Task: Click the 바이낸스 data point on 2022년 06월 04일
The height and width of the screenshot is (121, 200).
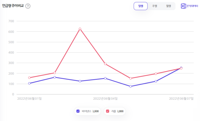Action: click(x=105, y=78)
